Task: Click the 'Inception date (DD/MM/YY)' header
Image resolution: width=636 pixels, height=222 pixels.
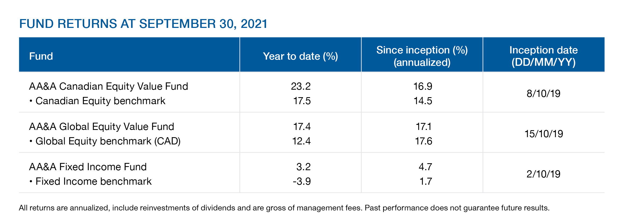Action: coord(543,56)
